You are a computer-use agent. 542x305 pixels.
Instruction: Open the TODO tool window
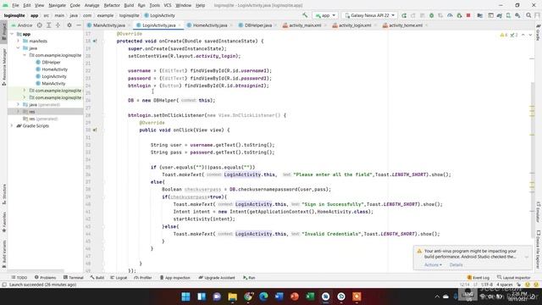click(x=19, y=278)
